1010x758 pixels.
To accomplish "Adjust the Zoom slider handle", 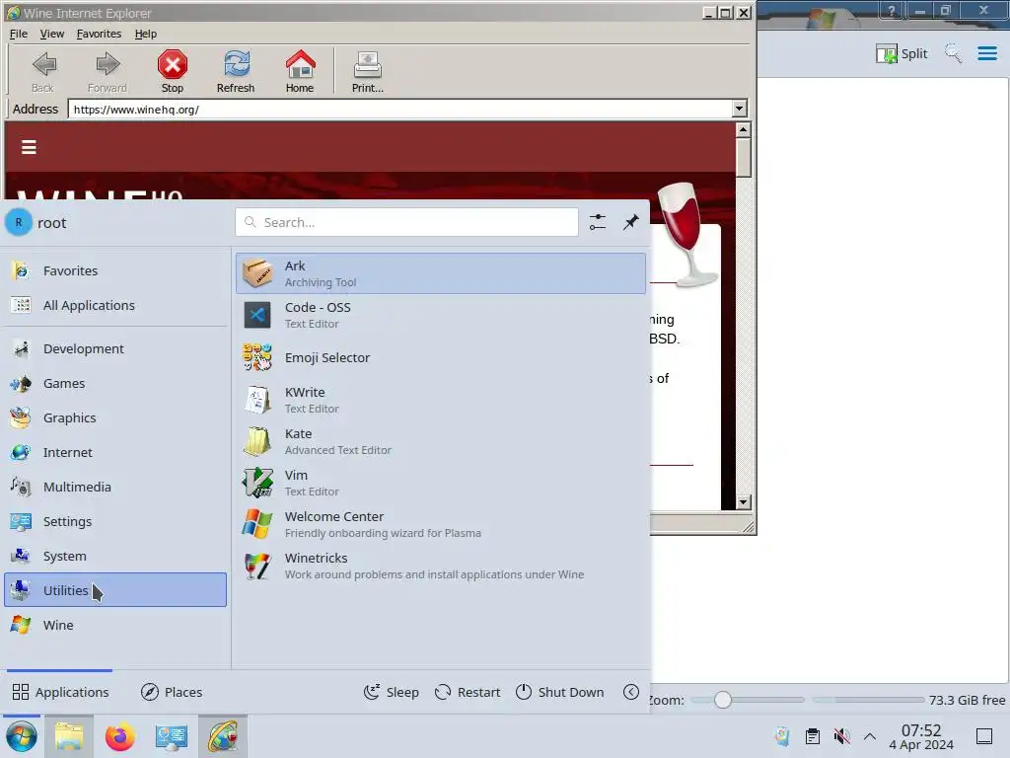I will tap(723, 700).
